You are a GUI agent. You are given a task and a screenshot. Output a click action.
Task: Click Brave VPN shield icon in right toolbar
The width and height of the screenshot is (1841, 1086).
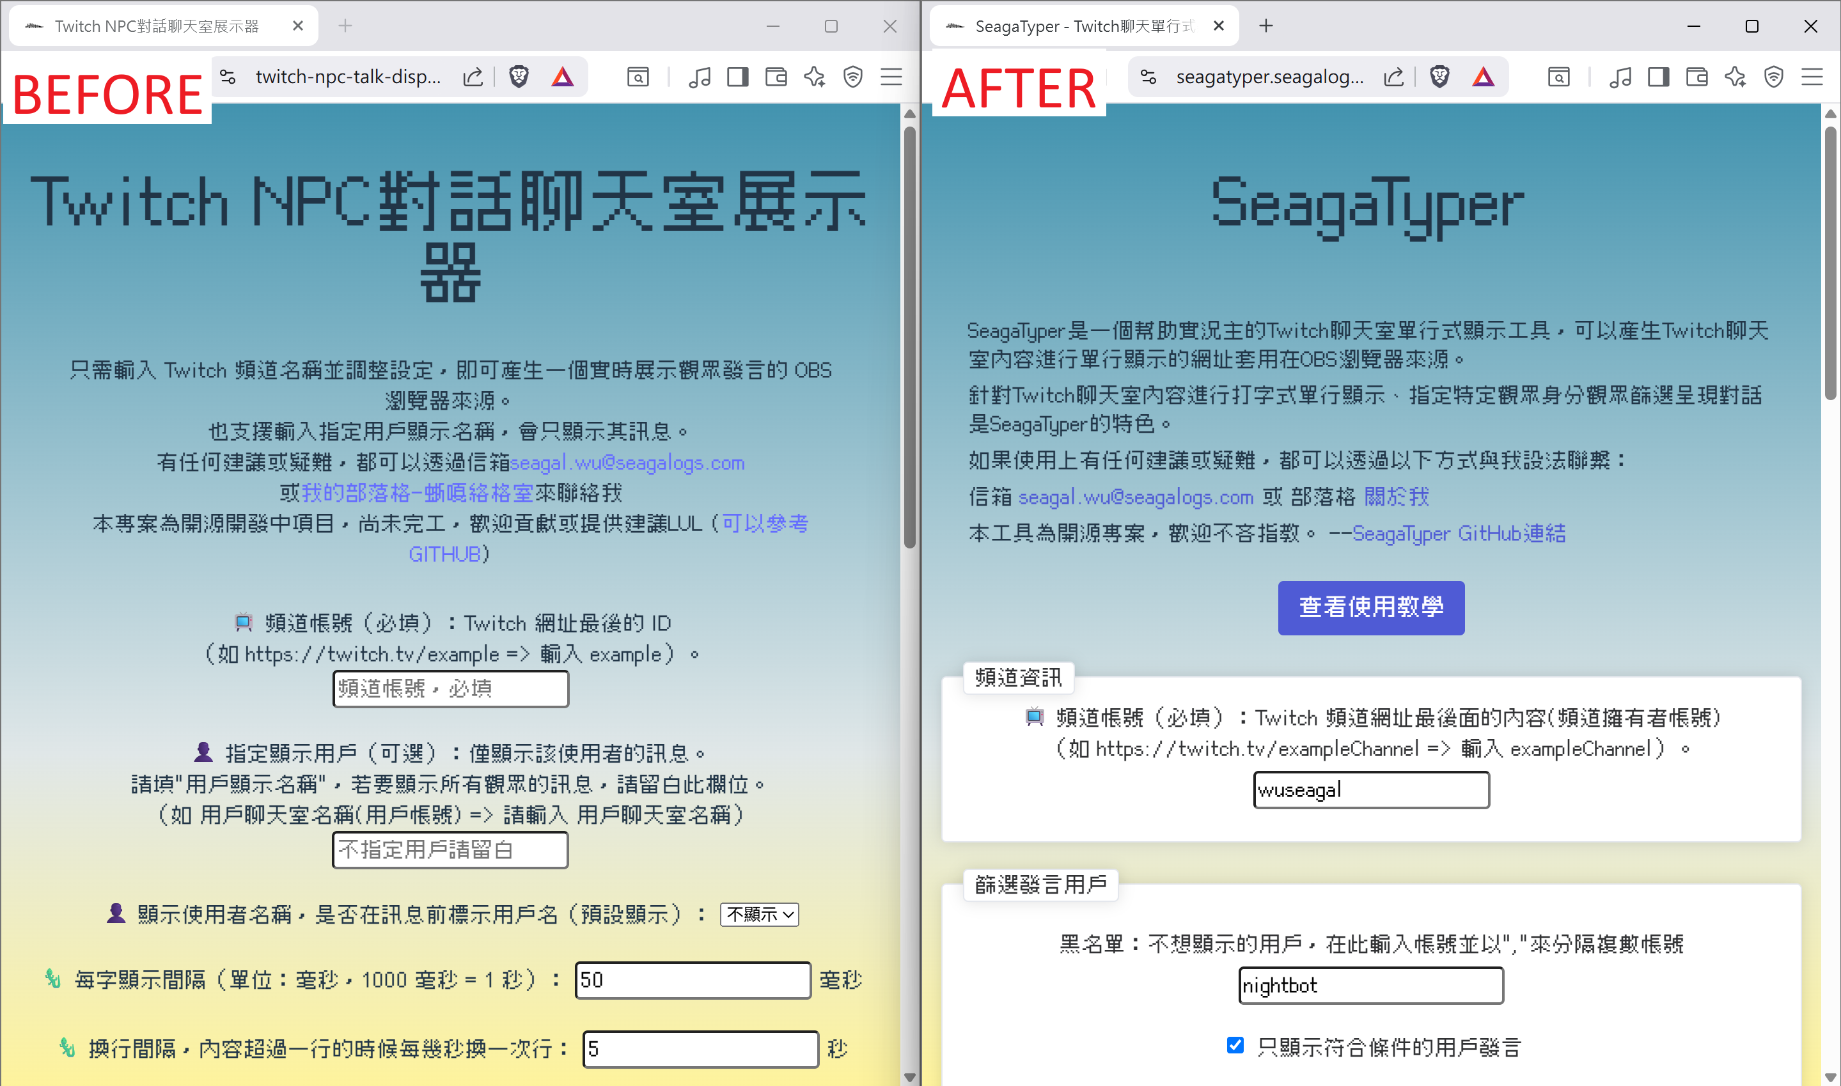1773,77
